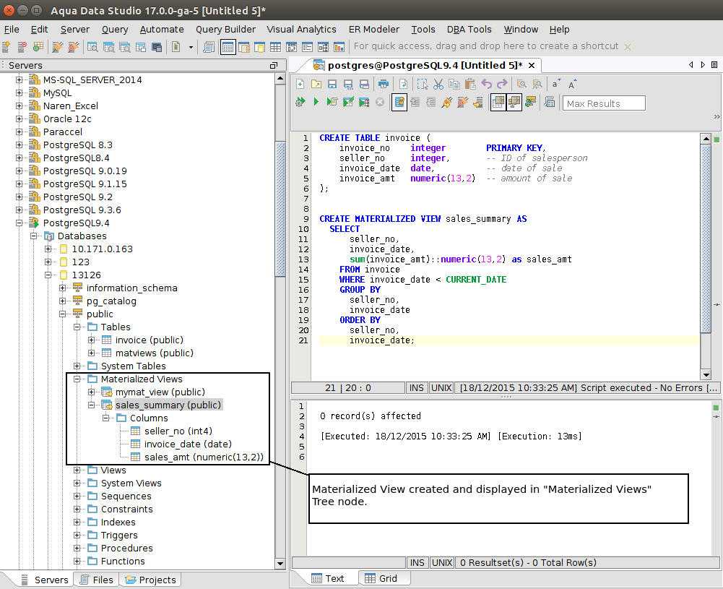
Task: Collapse the Materialized Views tree node
Action: click(77, 379)
